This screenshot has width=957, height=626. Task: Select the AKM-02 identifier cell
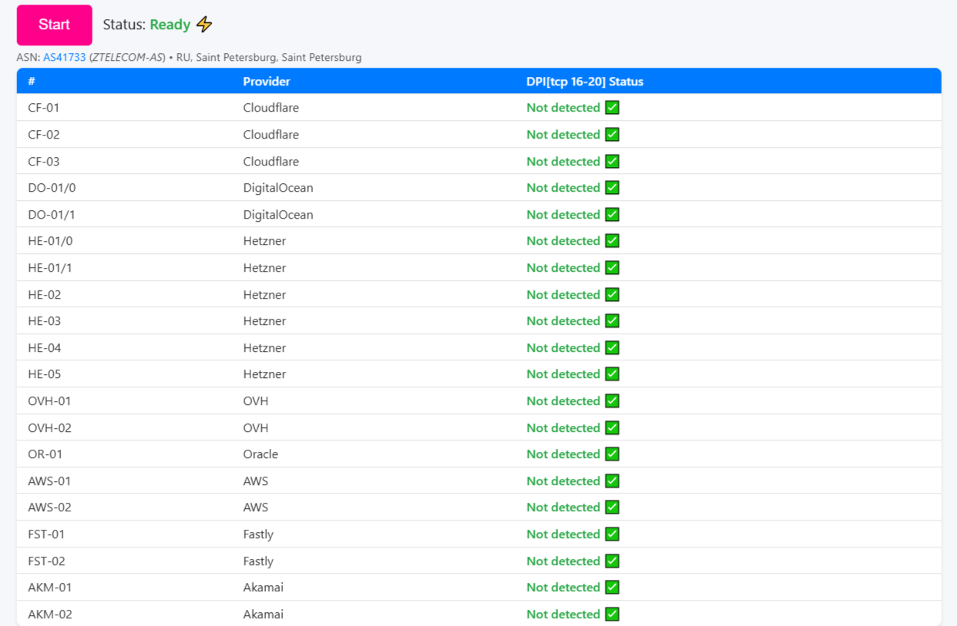[x=50, y=614]
